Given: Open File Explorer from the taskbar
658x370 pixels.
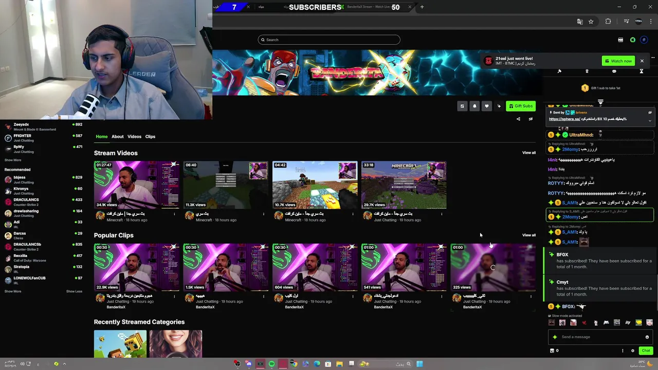Looking at the screenshot, I should coord(339,364).
